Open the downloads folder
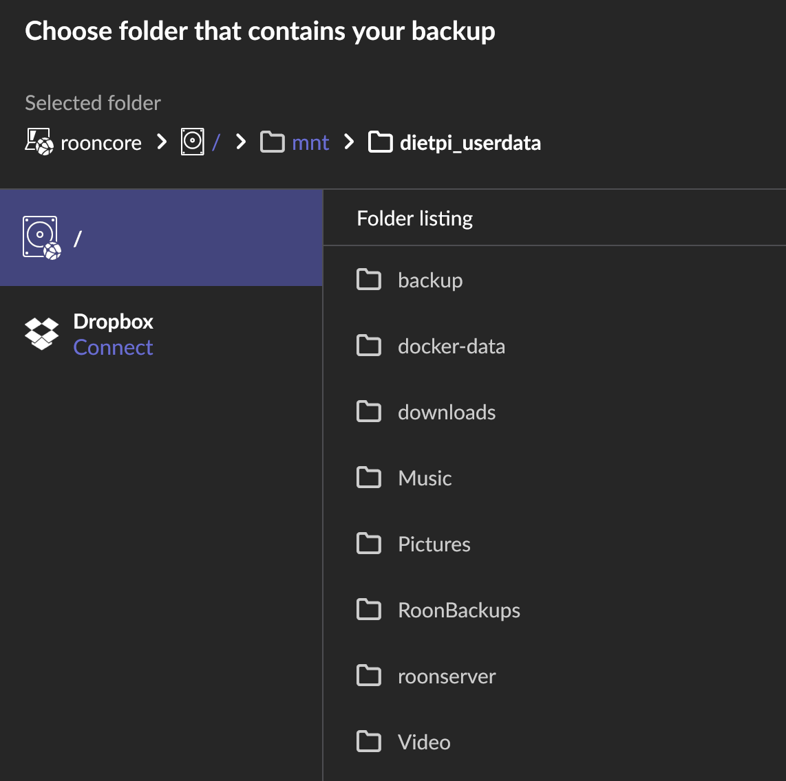 (446, 412)
